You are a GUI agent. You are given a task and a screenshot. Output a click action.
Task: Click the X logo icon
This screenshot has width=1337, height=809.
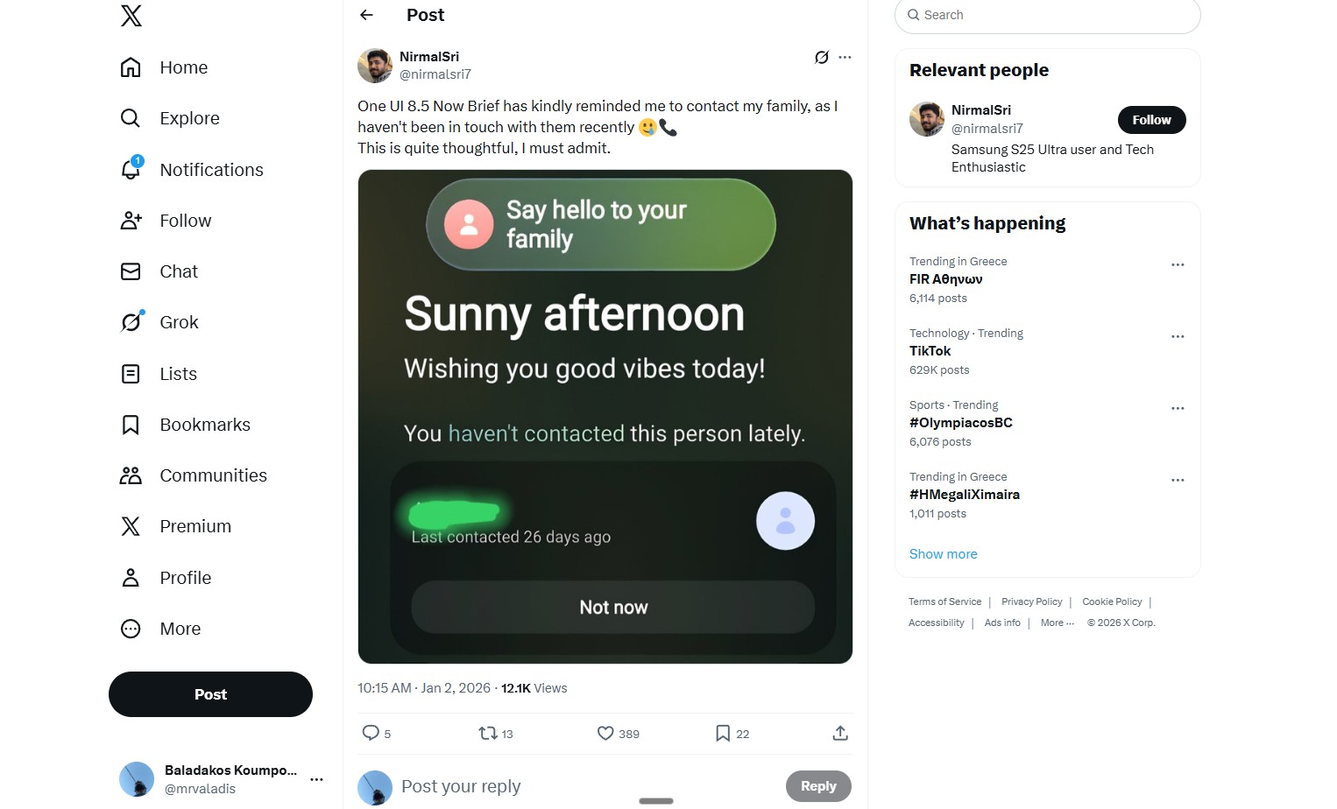[131, 16]
